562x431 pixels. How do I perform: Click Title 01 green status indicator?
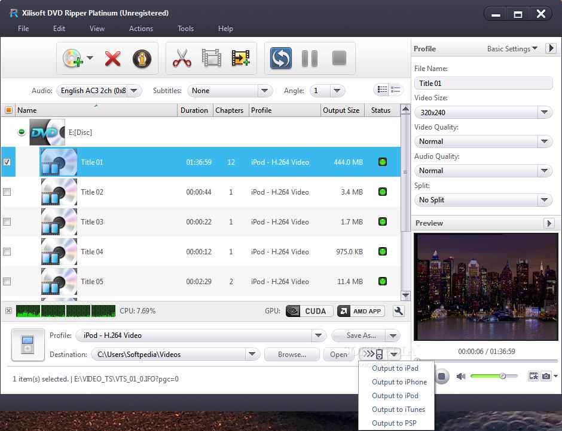tap(383, 162)
